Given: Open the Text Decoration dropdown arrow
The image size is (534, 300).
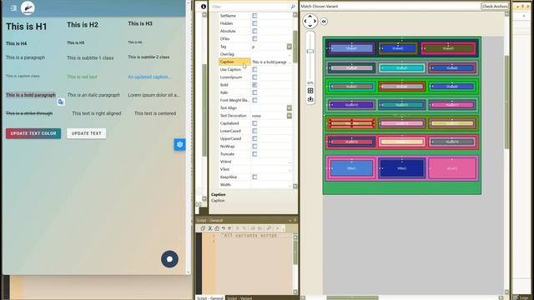Looking at the screenshot, I should 290,116.
